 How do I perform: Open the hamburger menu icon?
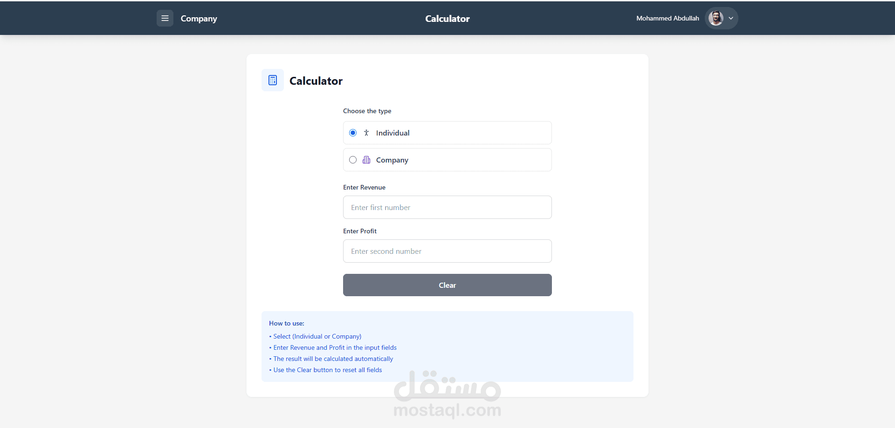(165, 18)
